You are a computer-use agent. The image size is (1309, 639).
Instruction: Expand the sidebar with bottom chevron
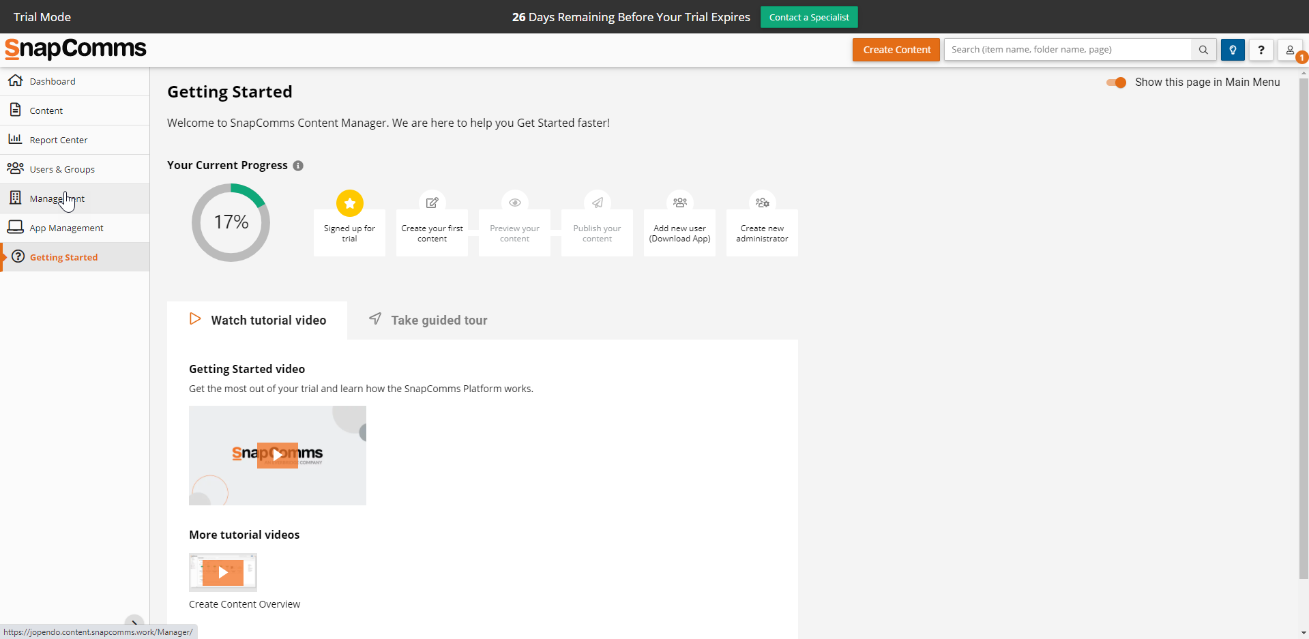tap(134, 622)
